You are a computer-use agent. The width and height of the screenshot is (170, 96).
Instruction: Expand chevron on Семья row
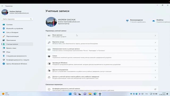coord(155,57)
